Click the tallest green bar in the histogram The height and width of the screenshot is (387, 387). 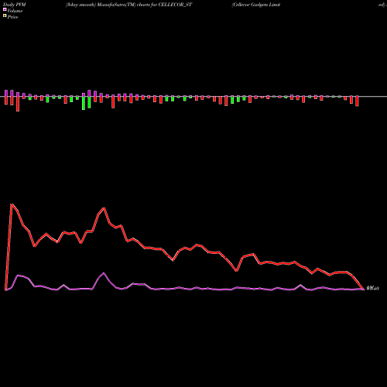coord(84,103)
